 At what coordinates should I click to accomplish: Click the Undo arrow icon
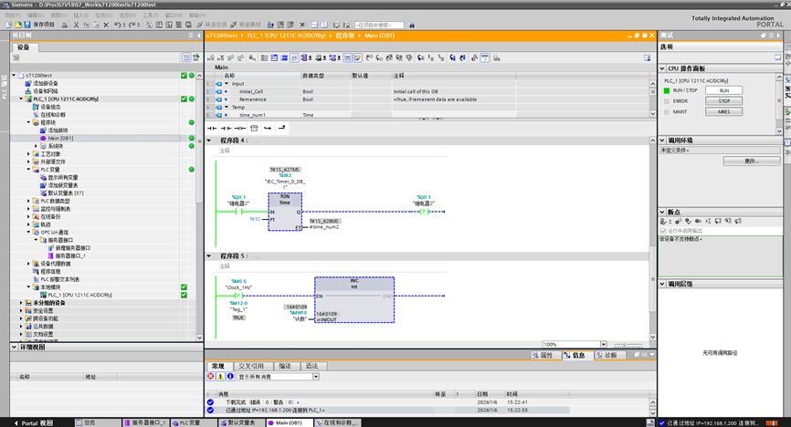point(118,25)
